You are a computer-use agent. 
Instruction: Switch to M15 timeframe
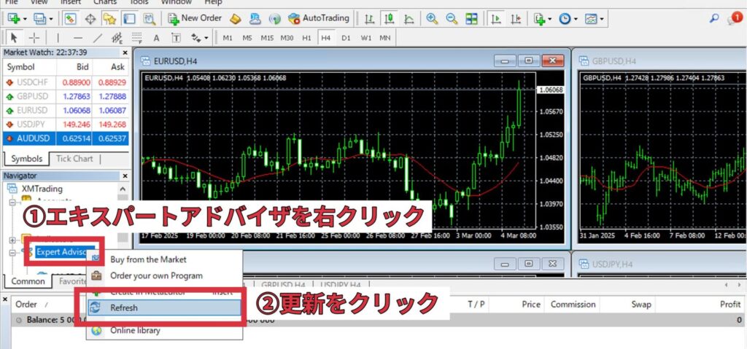pyautogui.click(x=267, y=38)
